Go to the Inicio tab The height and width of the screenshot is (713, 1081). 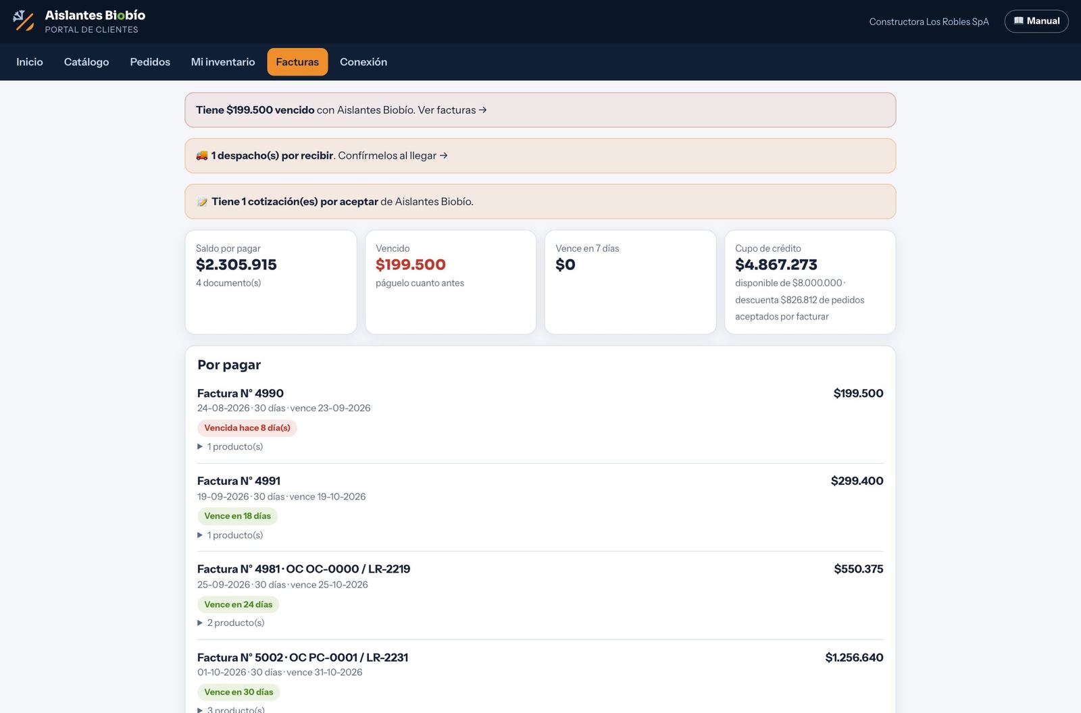tap(30, 62)
